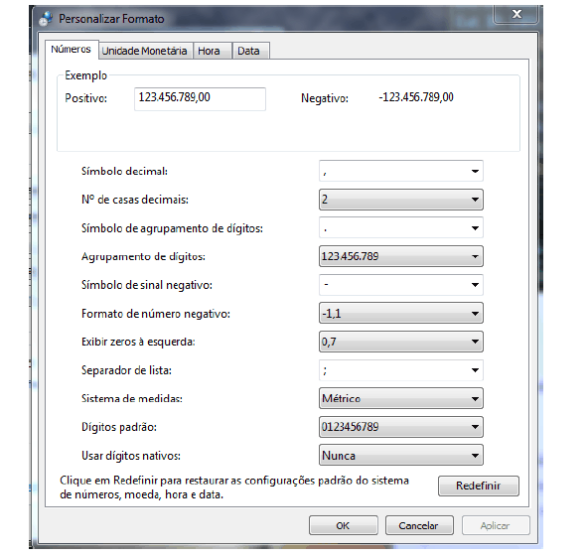Open the Dígitos padrão dropdown
The image size is (587, 557).
(x=401, y=427)
